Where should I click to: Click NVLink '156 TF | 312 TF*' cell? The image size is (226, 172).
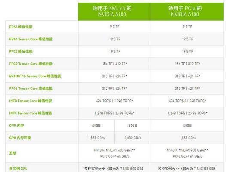click(x=115, y=64)
